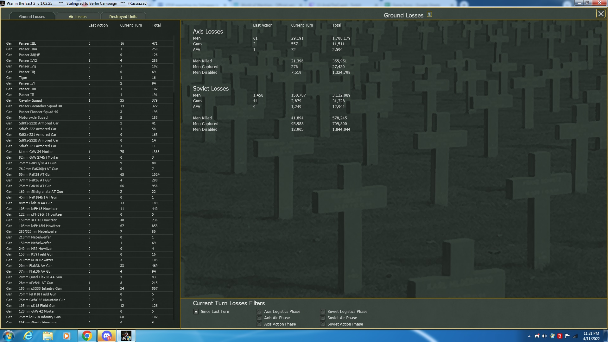608x342 pixels.
Task: Show hidden tray icons arrow
Action: pos(529,336)
